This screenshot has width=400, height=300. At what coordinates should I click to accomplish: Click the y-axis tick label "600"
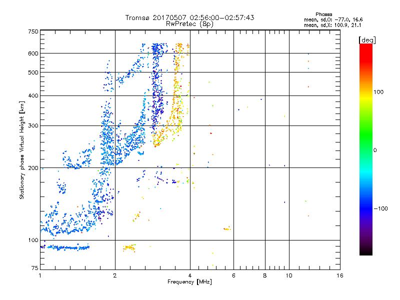33,53
